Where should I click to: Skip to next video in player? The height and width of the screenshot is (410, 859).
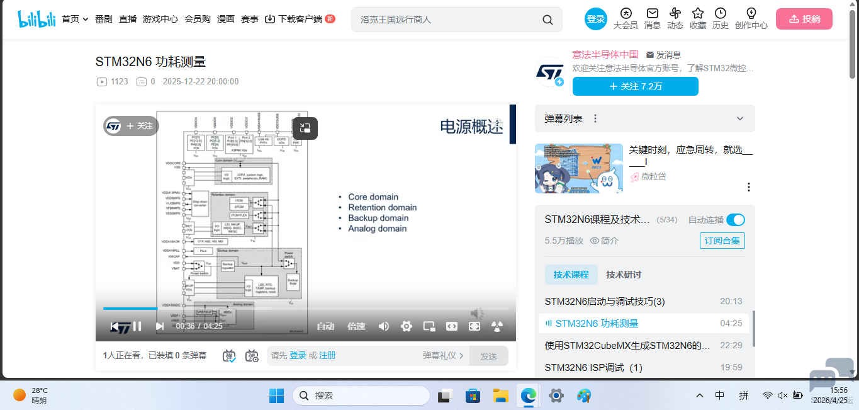tap(160, 326)
